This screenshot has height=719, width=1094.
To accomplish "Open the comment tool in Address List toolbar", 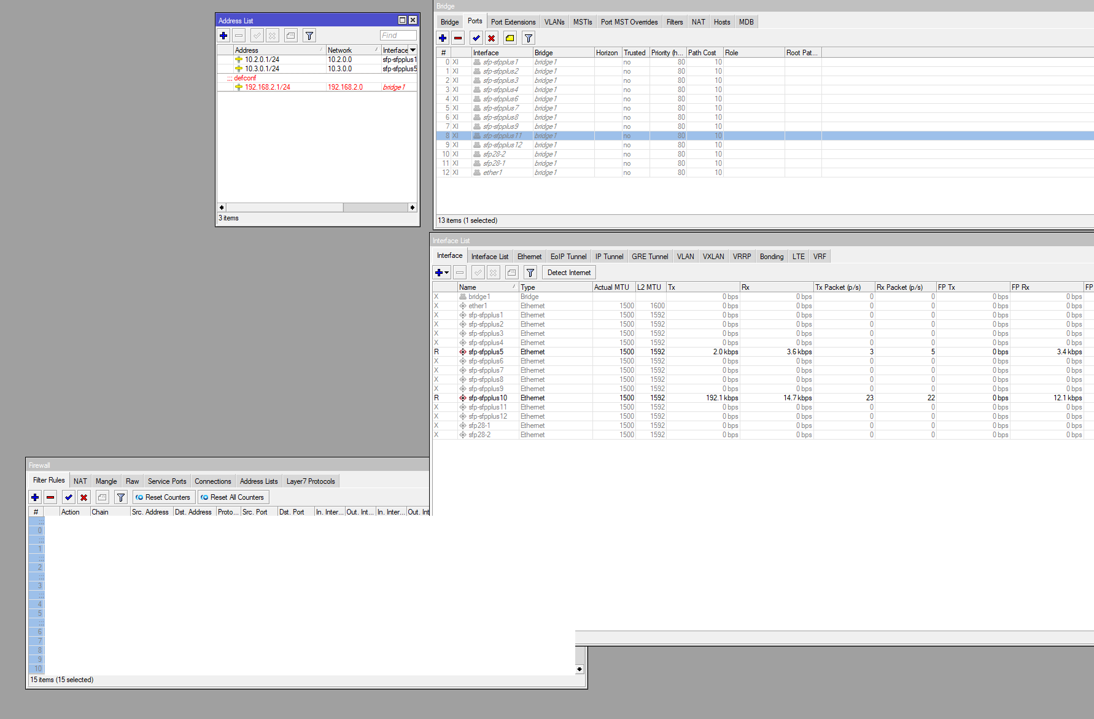I will 291,36.
